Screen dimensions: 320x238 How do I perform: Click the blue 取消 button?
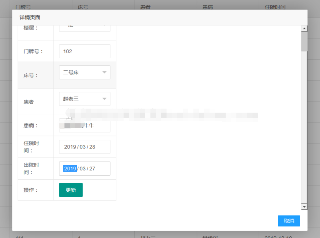pos(289,221)
